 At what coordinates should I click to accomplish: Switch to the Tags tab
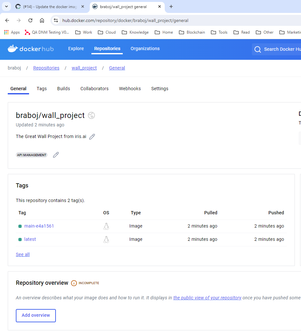[42, 89]
